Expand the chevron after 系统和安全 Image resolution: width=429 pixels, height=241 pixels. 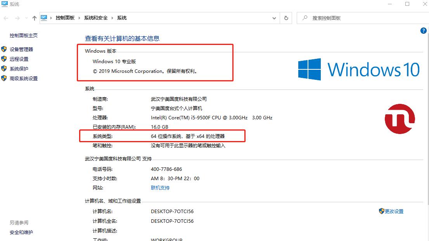point(112,18)
